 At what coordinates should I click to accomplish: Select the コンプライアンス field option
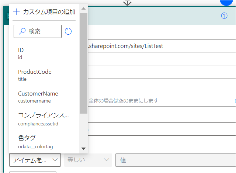click(x=44, y=119)
